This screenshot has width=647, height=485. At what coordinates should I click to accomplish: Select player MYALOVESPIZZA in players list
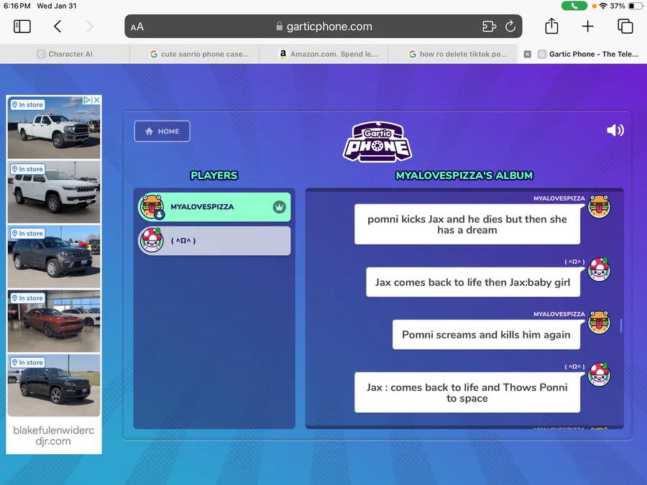tap(214, 207)
